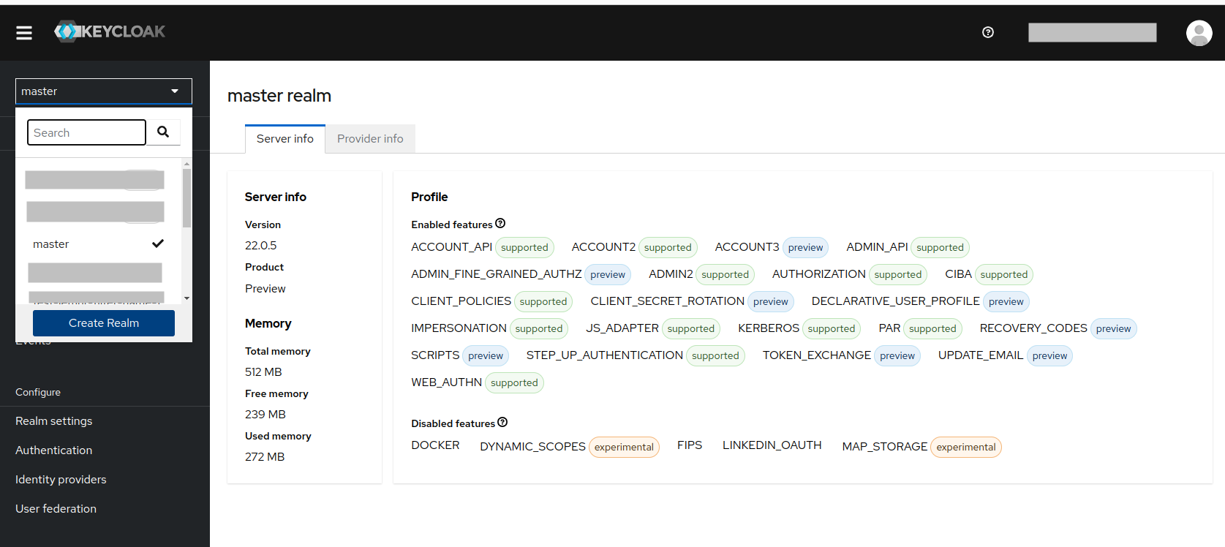The image size is (1225, 547).
Task: Go to Authentication in sidebar
Action: click(54, 450)
